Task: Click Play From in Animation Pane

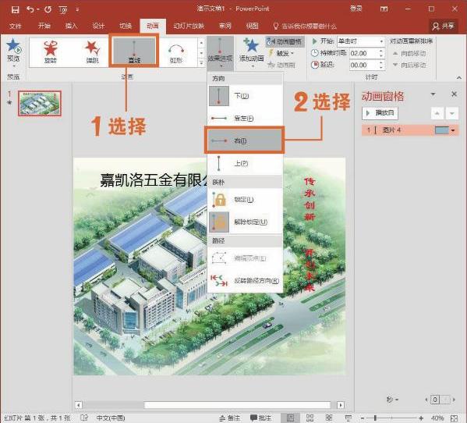Action: [380, 112]
